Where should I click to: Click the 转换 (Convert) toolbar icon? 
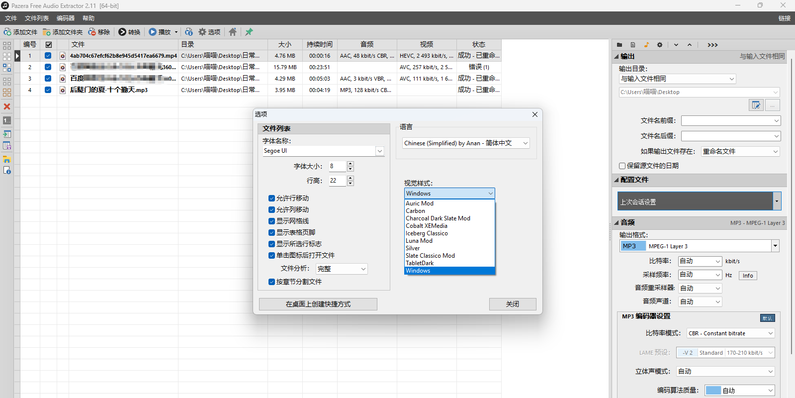click(x=122, y=32)
